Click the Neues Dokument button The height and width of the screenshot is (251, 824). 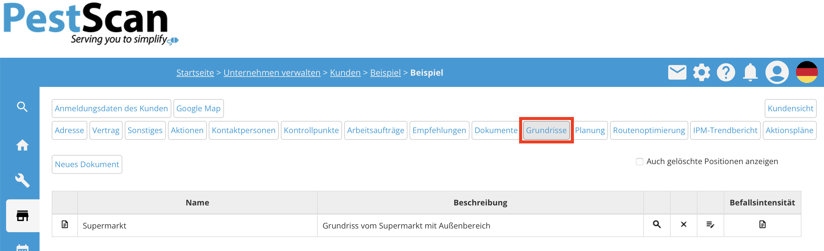tap(87, 164)
